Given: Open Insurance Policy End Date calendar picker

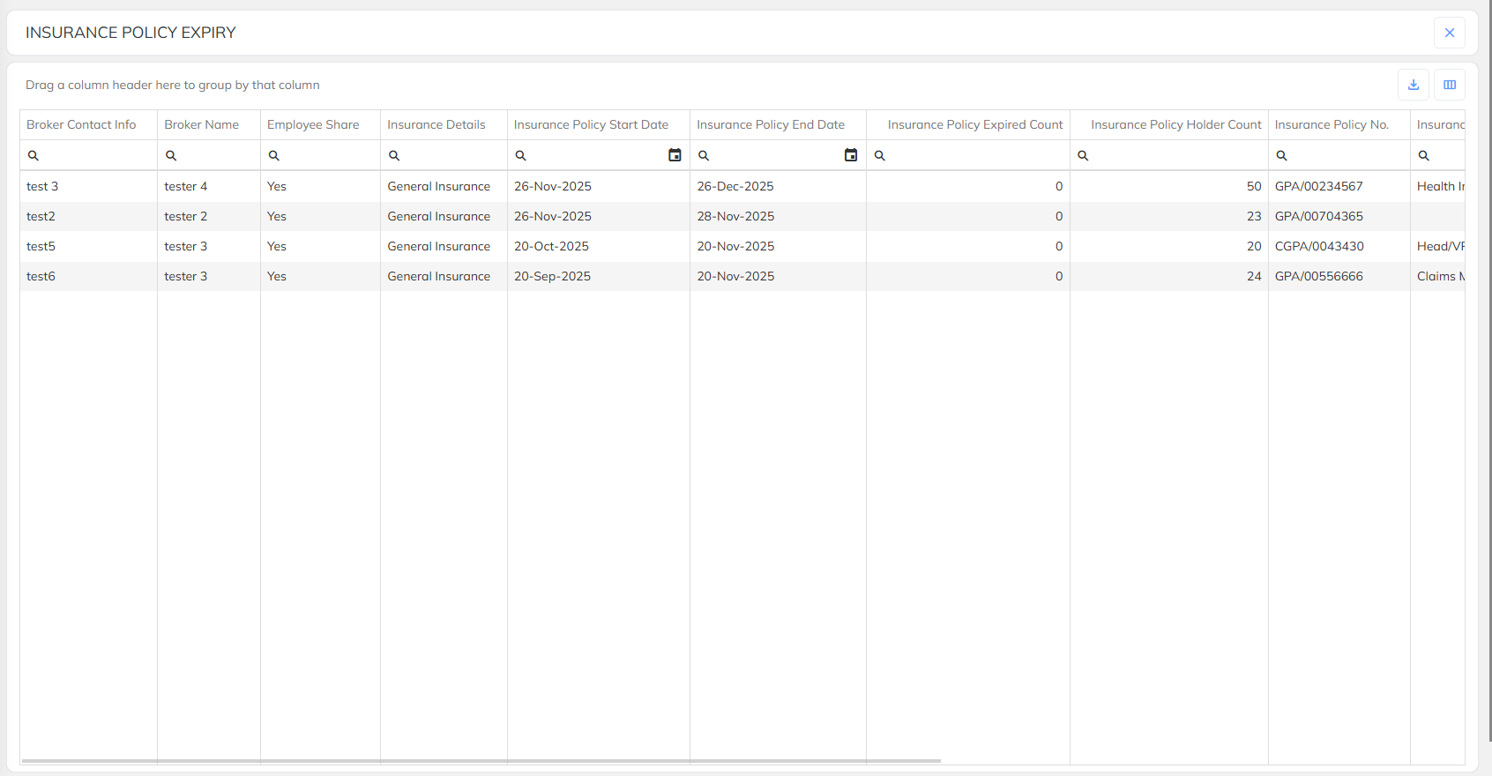Looking at the screenshot, I should coord(851,155).
